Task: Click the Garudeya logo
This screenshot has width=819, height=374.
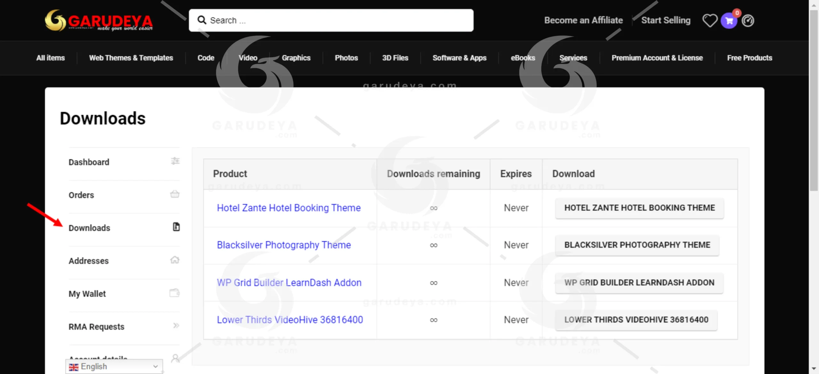Action: pos(99,20)
